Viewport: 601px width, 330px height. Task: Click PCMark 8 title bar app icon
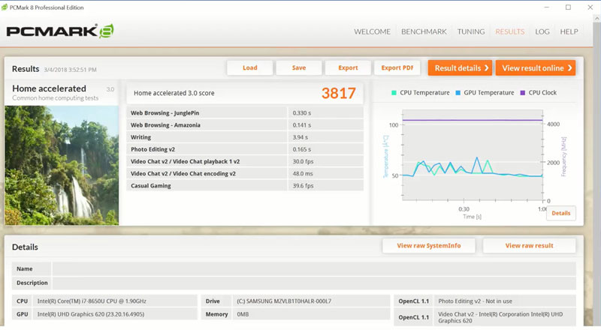point(5,7)
